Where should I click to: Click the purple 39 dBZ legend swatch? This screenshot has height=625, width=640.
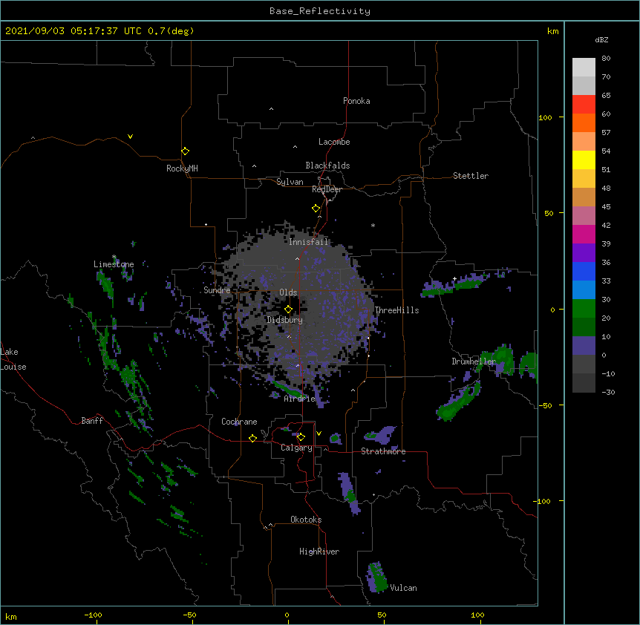584,253
